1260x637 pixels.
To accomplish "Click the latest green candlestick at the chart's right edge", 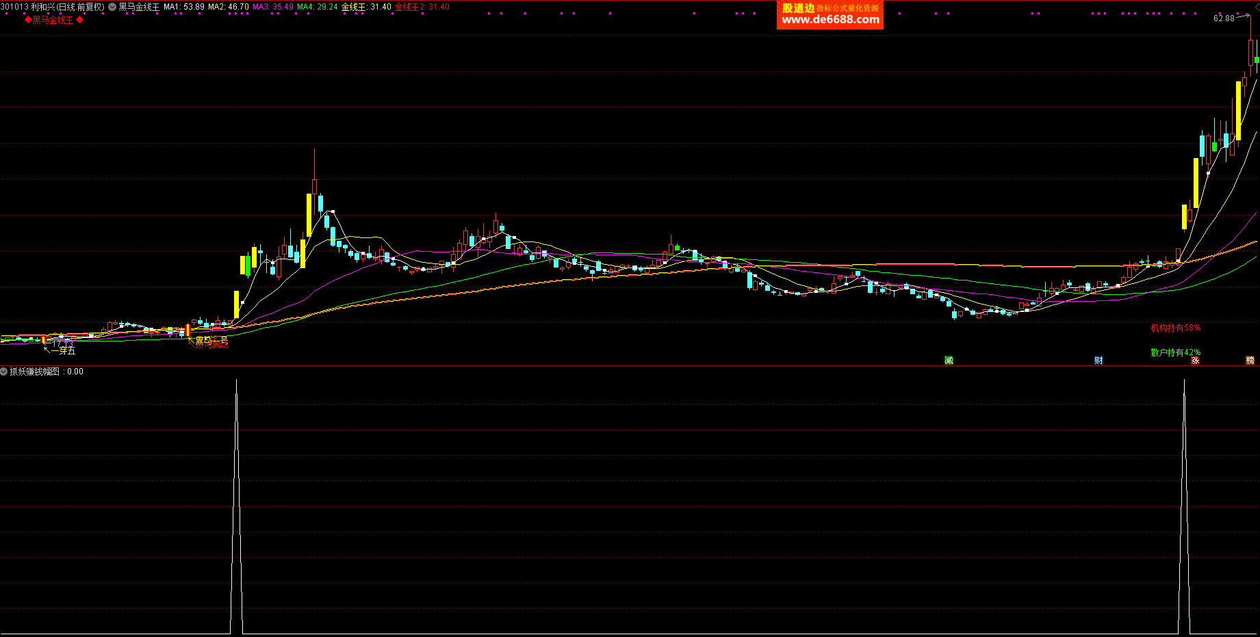I will click(x=1257, y=60).
